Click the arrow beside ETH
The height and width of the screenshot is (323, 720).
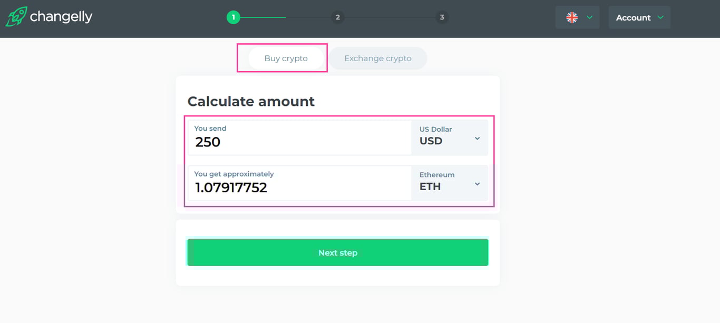(x=477, y=184)
